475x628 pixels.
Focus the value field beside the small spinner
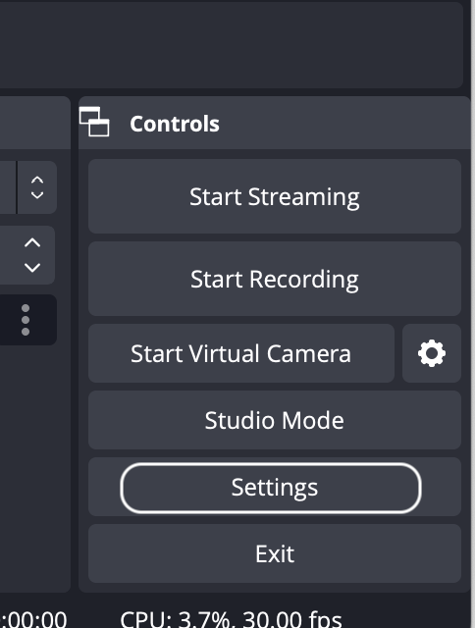[8, 187]
